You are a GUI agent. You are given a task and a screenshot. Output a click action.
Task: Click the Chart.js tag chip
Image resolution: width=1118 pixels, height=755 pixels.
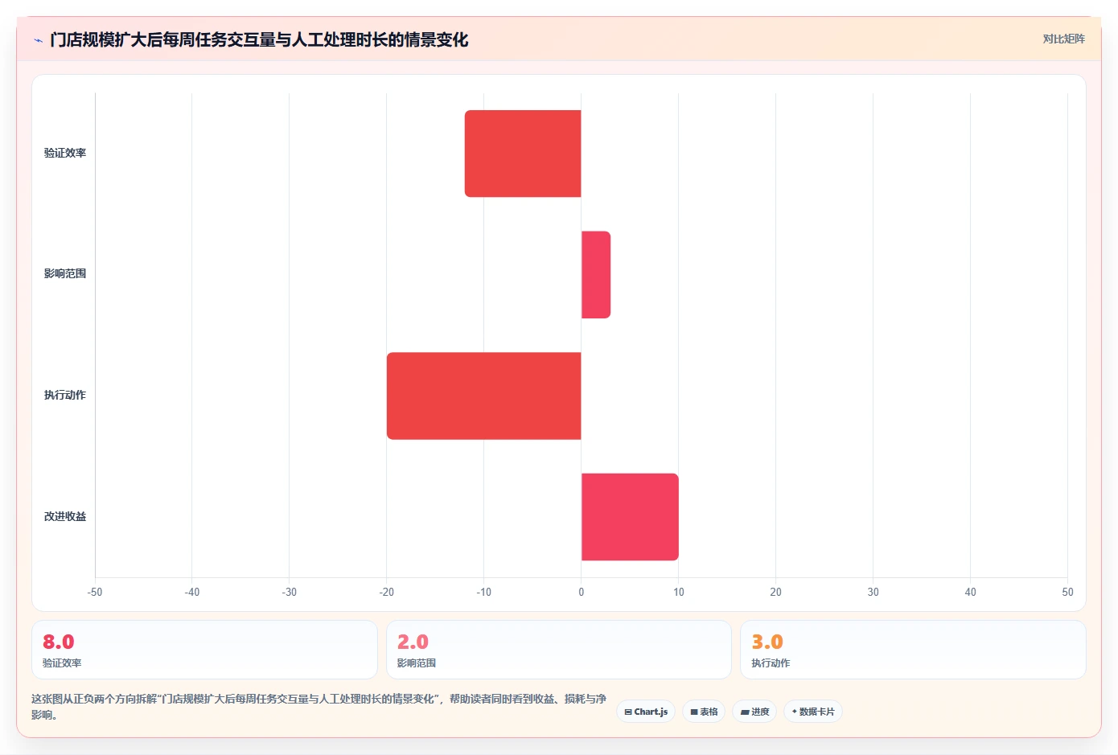tap(646, 712)
